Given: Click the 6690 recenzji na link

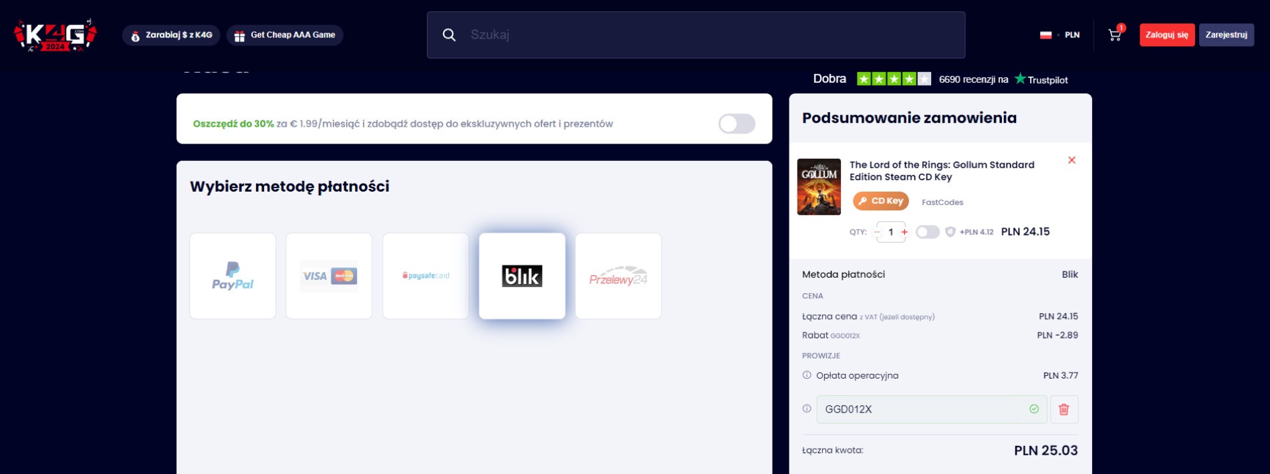Looking at the screenshot, I should coord(973,79).
